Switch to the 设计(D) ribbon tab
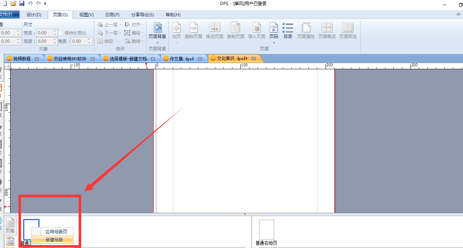 (x=34, y=15)
